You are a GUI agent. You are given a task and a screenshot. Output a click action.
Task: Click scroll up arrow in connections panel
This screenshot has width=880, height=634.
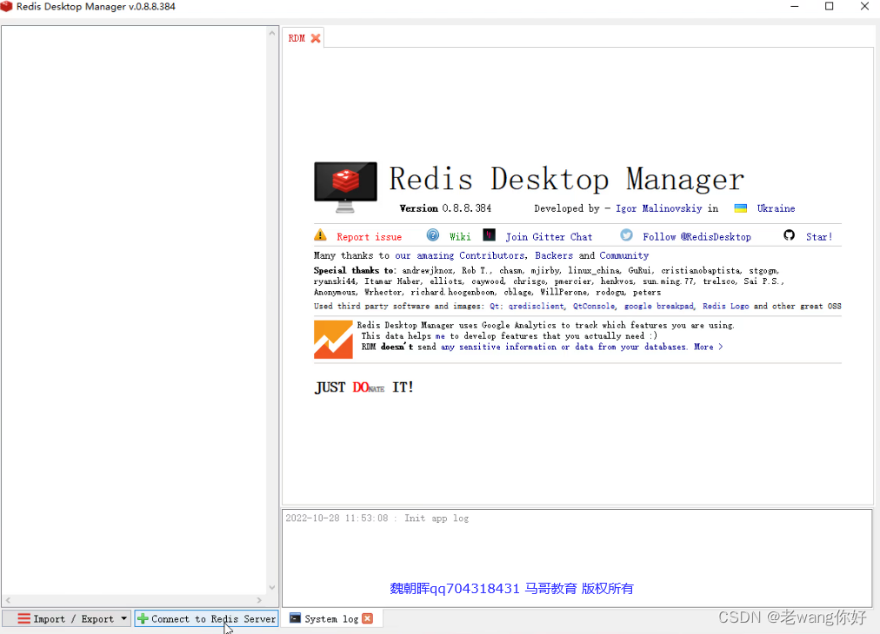(x=271, y=33)
